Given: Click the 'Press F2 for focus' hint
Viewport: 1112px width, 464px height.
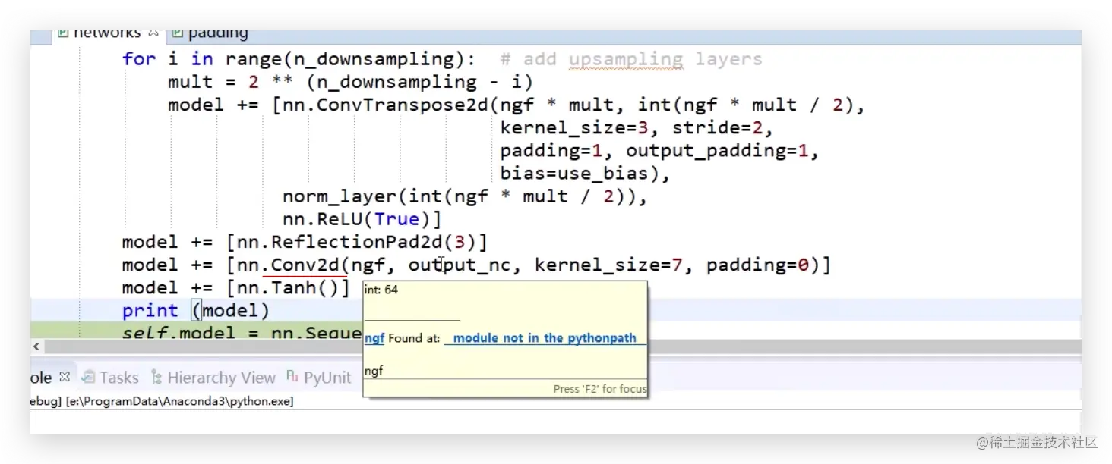Looking at the screenshot, I should [599, 388].
